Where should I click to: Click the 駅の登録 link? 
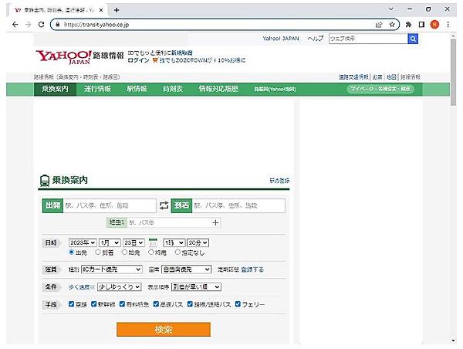[x=279, y=181]
